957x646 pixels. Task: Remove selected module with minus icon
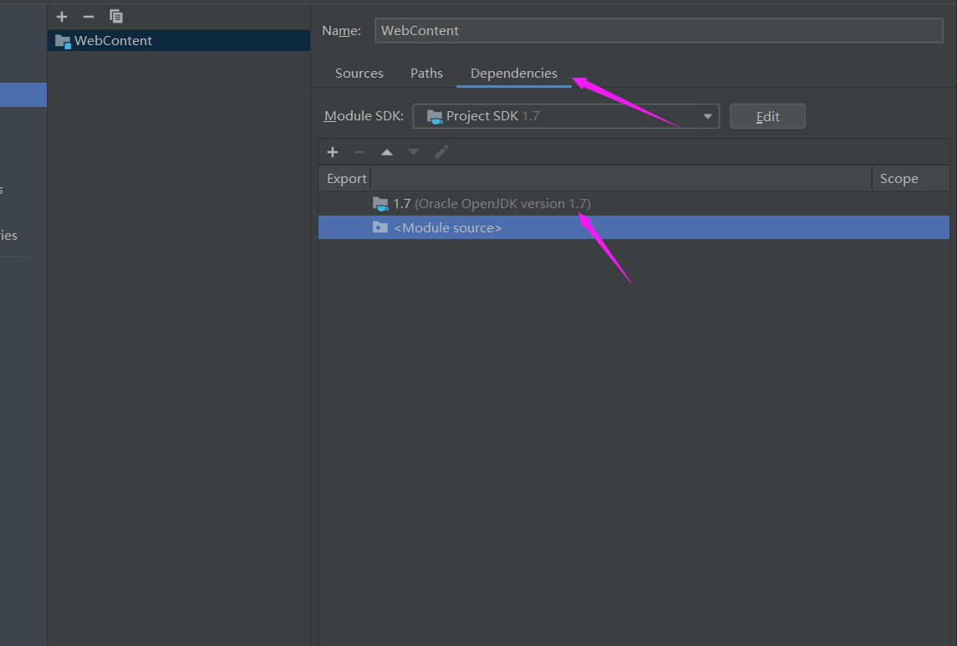[x=89, y=17]
